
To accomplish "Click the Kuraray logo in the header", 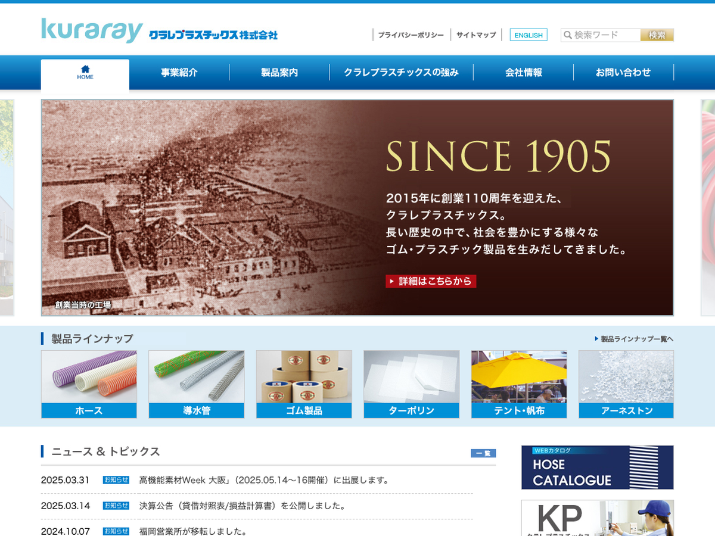I will tap(92, 30).
